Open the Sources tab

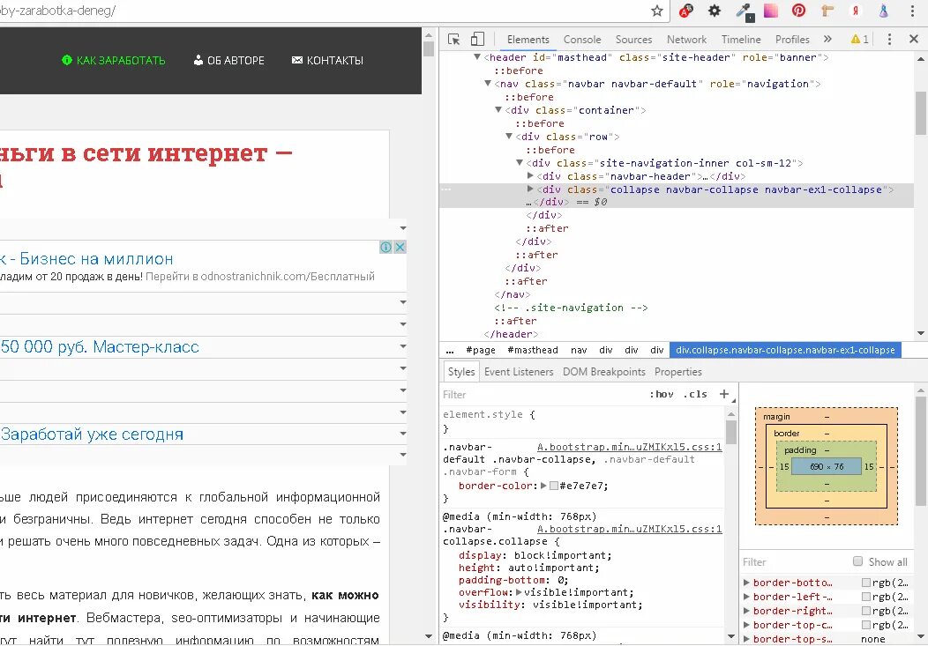(x=633, y=40)
